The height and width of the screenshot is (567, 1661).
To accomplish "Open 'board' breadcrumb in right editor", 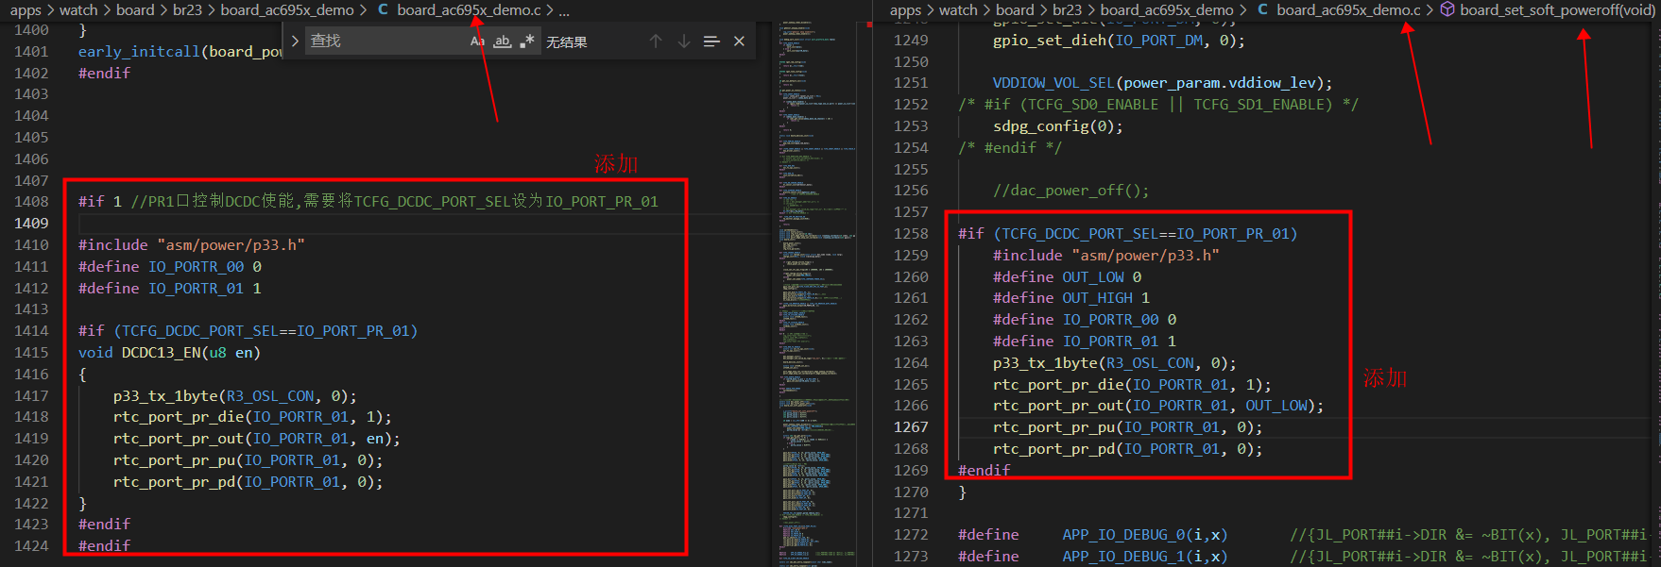I will click(1015, 10).
